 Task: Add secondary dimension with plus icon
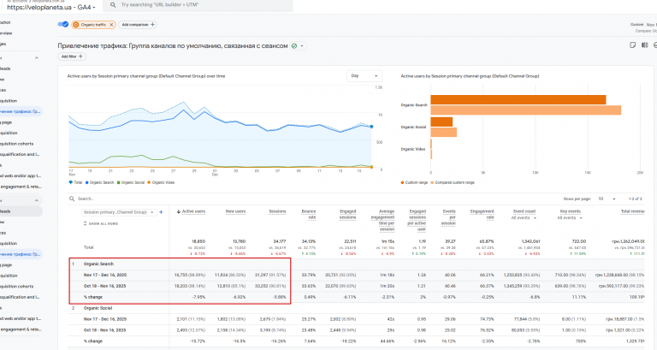[161, 211]
